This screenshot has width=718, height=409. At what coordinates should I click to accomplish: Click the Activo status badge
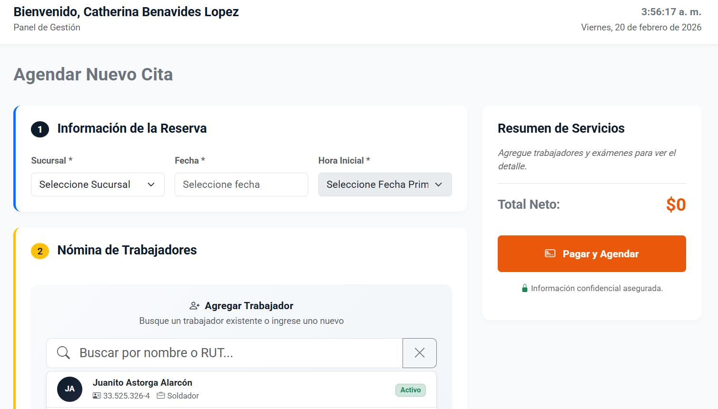410,390
